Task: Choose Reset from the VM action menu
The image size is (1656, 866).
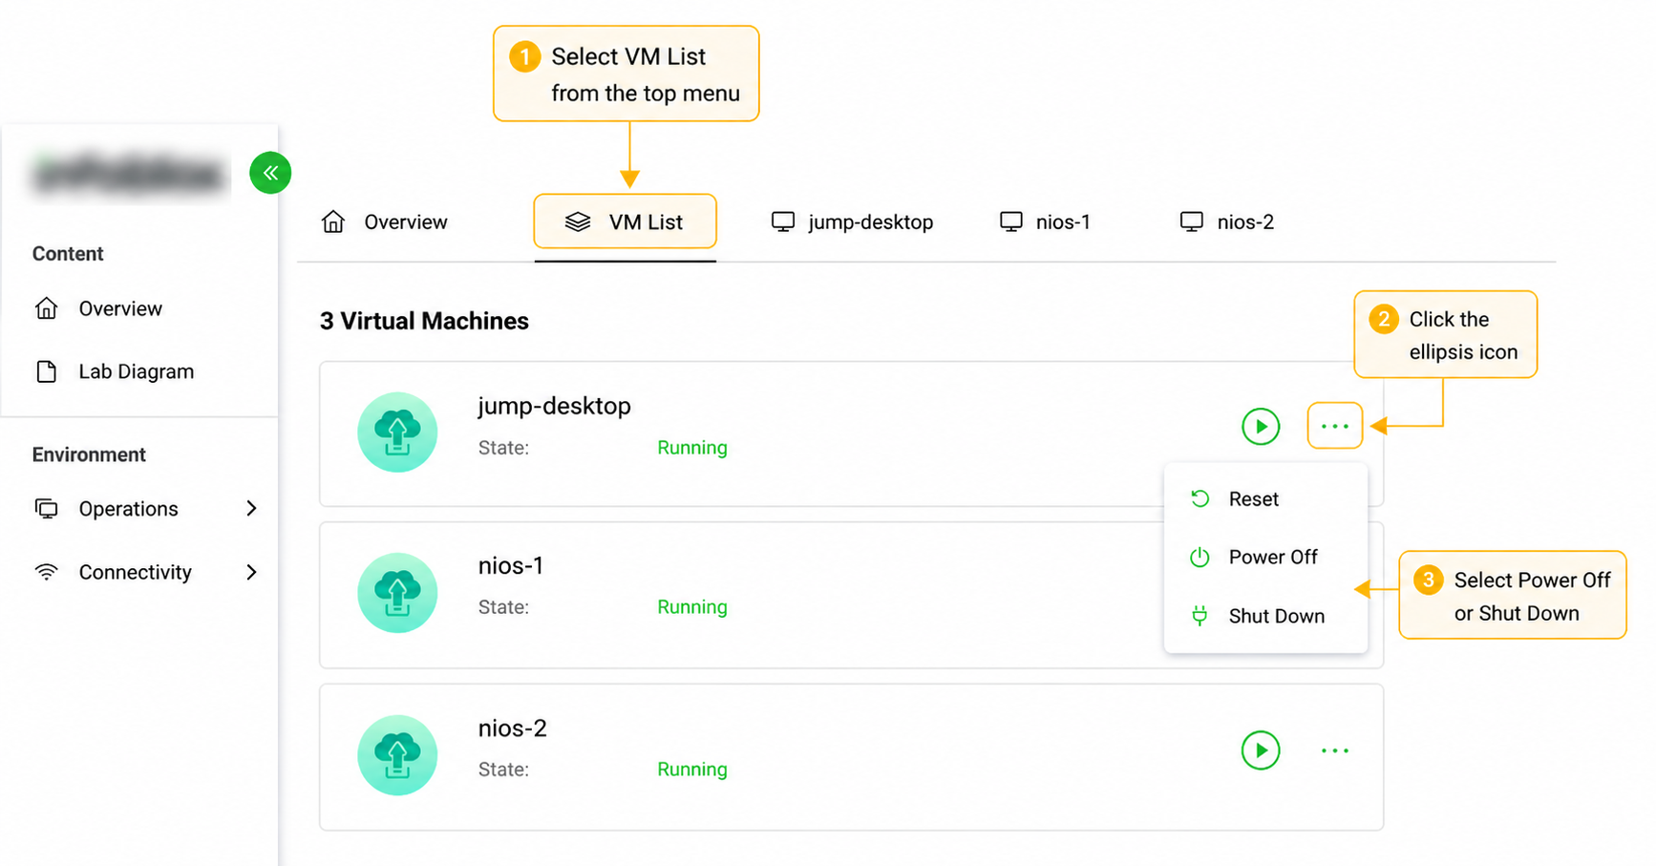Action: coord(1266,499)
